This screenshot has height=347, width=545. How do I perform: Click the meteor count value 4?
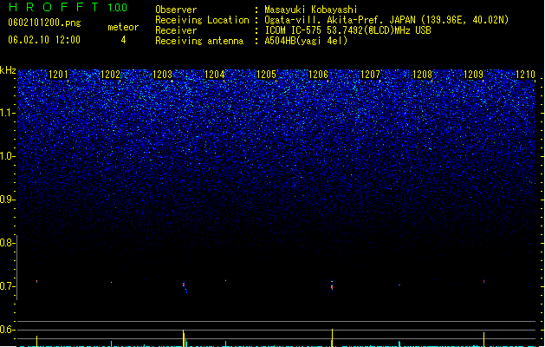click(x=123, y=40)
